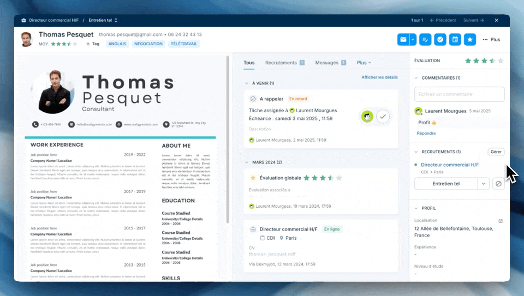The height and width of the screenshot is (296, 524).
Task: Click the Gérer button
Action: 496,152
